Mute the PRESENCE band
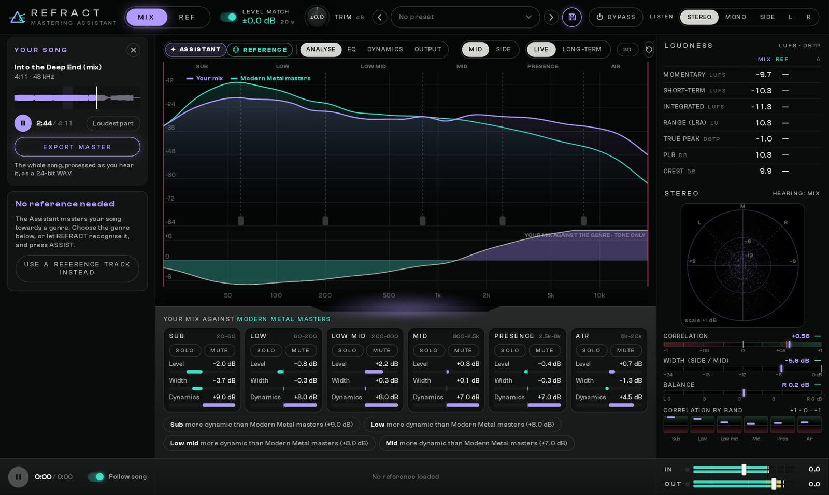This screenshot has height=495, width=829. click(544, 351)
